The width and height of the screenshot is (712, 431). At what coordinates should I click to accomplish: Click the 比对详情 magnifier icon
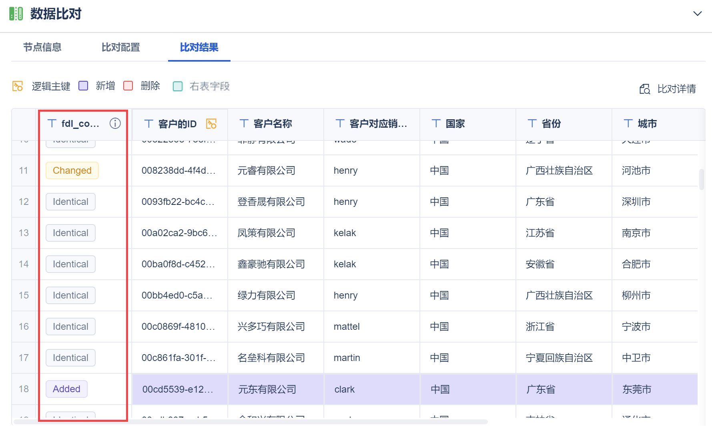(x=644, y=89)
